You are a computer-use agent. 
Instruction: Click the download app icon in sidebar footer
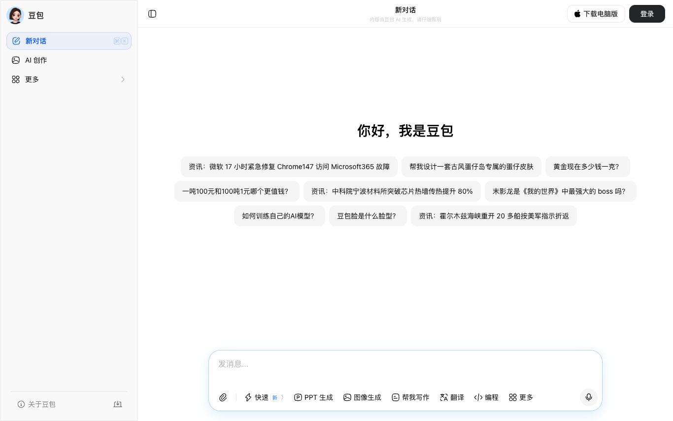click(118, 404)
